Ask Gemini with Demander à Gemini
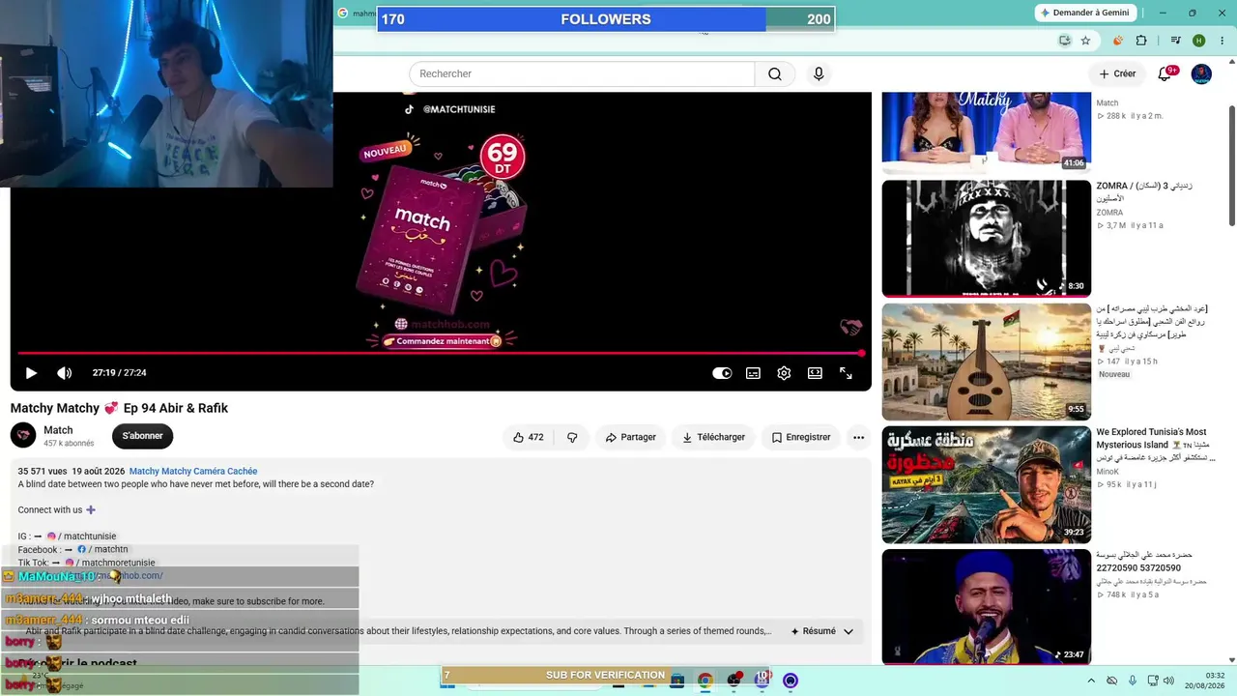Image resolution: width=1237 pixels, height=696 pixels. click(x=1084, y=13)
